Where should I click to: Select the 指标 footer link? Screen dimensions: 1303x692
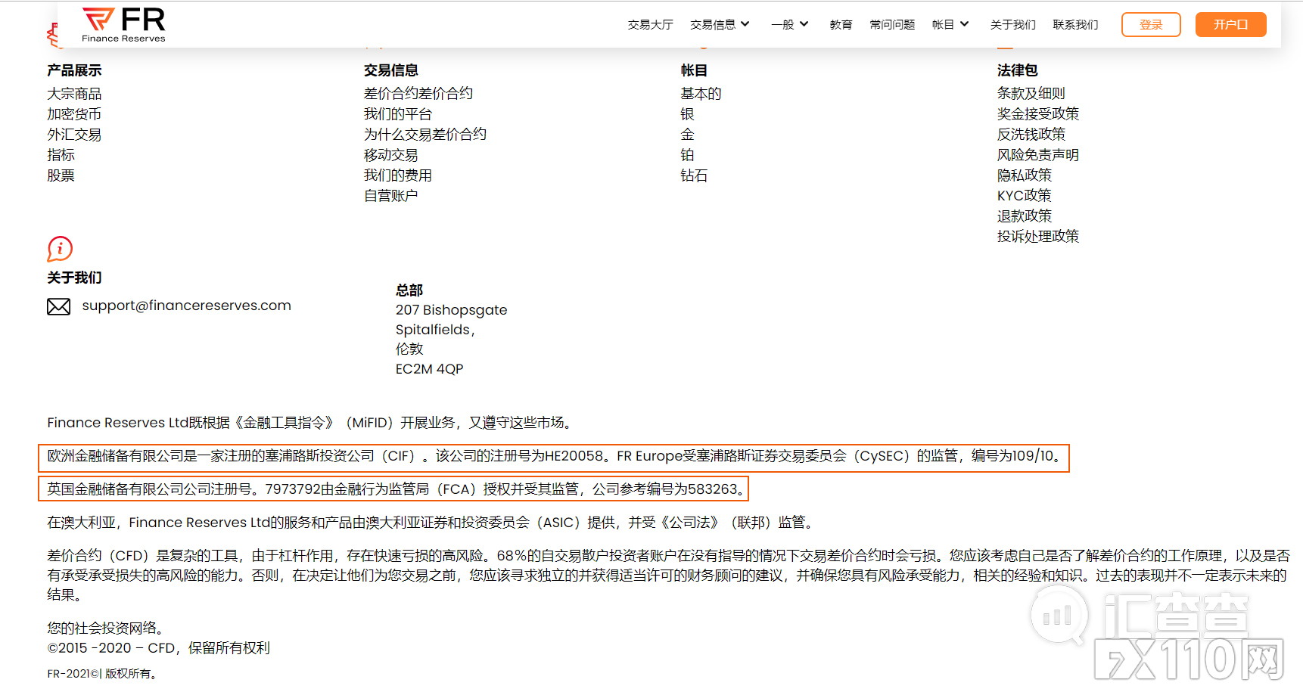[x=61, y=155]
